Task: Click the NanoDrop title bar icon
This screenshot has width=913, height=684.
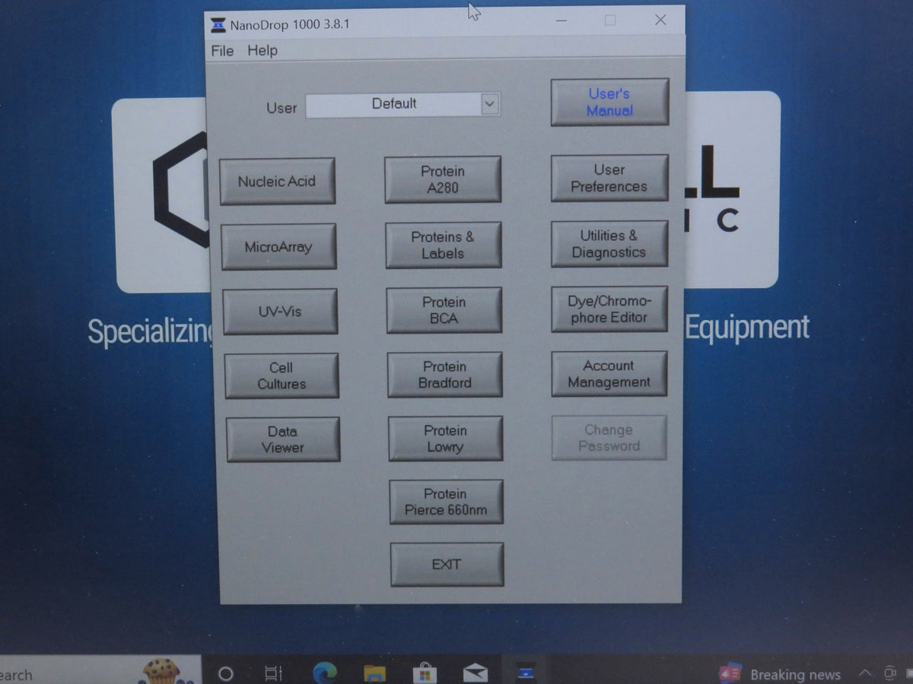Action: click(218, 24)
